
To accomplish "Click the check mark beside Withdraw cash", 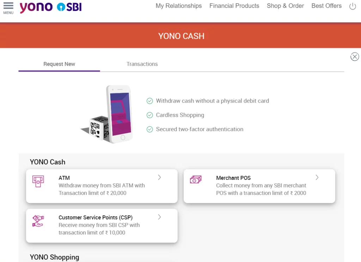I will (x=149, y=101).
